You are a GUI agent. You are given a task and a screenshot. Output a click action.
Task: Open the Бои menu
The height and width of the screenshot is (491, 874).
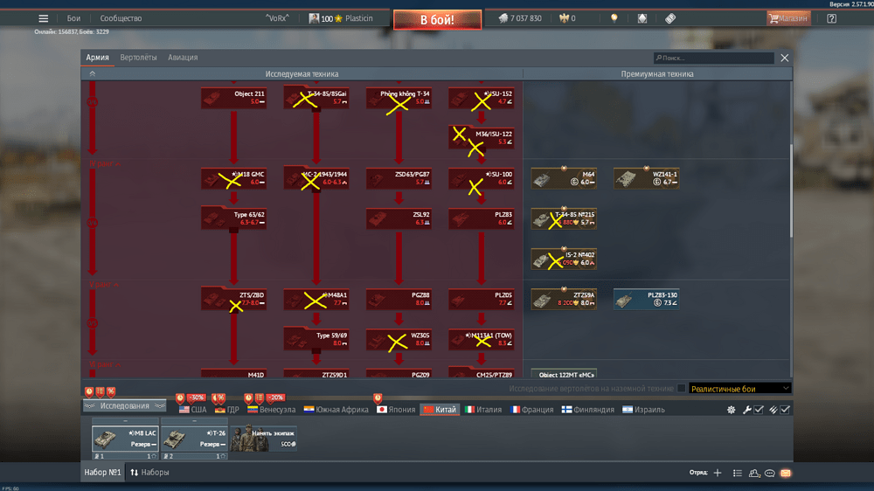coord(73,18)
